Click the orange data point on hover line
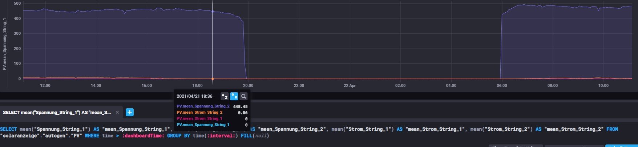 (213, 79)
